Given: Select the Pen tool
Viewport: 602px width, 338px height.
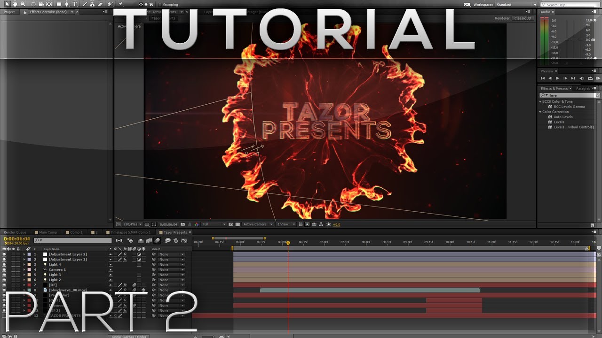Looking at the screenshot, I should click(67, 4).
